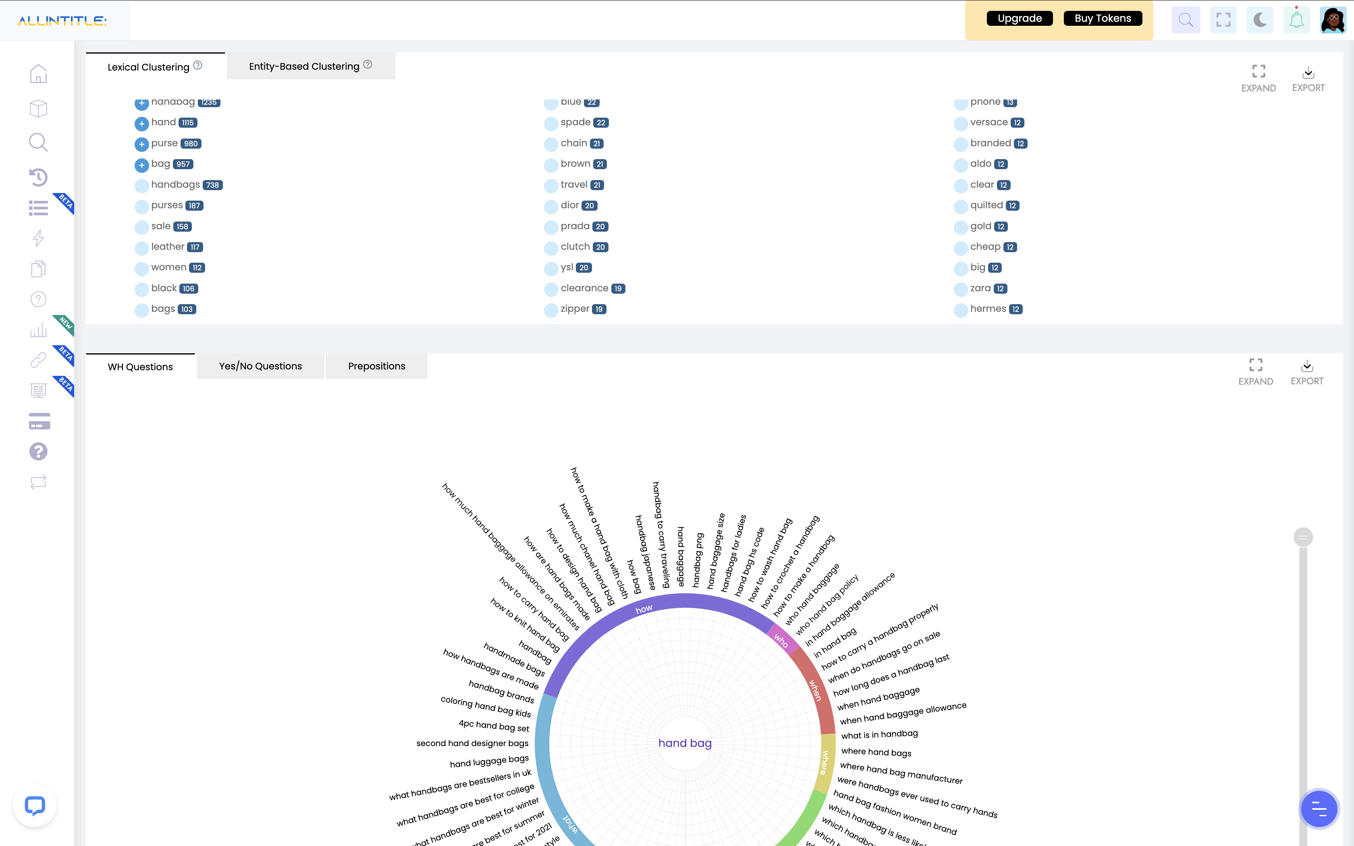Toggle dark mode moon icon
1354x846 pixels.
click(1260, 21)
